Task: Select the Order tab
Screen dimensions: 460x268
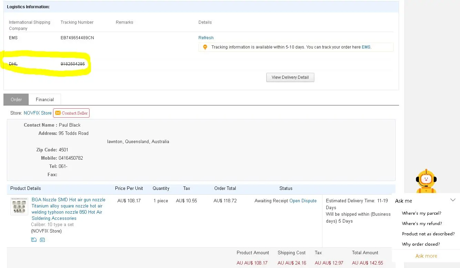Action: 16,99
